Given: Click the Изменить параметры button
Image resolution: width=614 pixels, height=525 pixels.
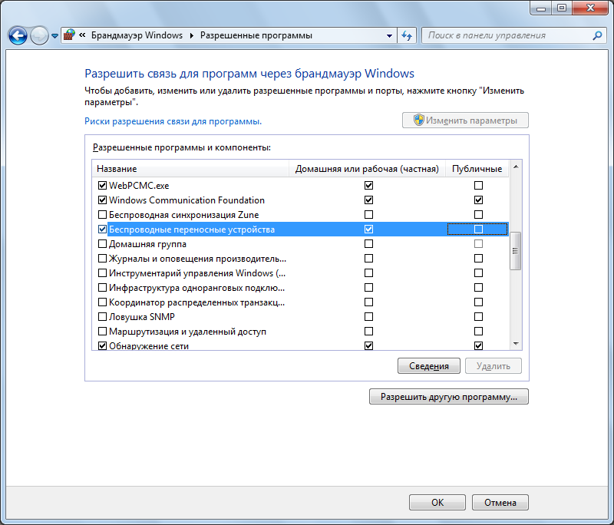Looking at the screenshot, I should (x=465, y=121).
